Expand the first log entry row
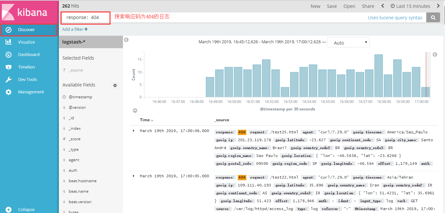This screenshot has height=213, width=445. point(134,131)
